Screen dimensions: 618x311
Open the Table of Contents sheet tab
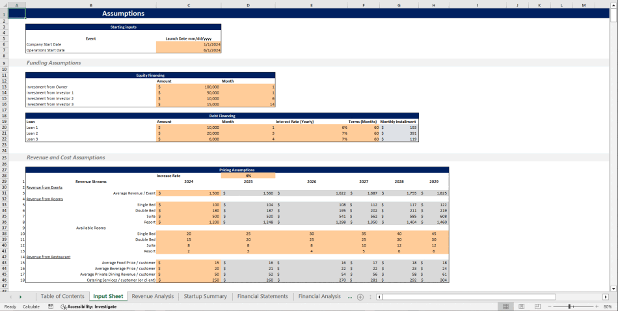click(x=62, y=297)
